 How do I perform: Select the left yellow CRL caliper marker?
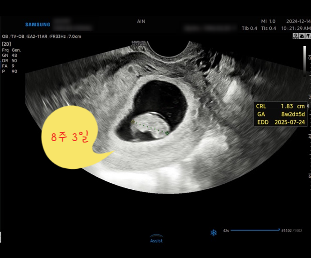[x=133, y=122]
